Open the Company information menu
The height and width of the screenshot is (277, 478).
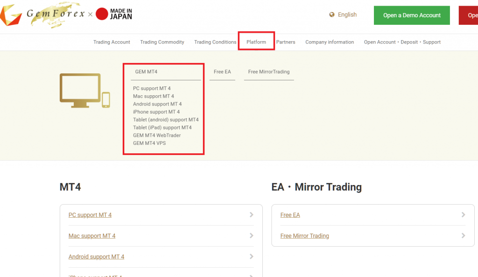click(x=330, y=42)
